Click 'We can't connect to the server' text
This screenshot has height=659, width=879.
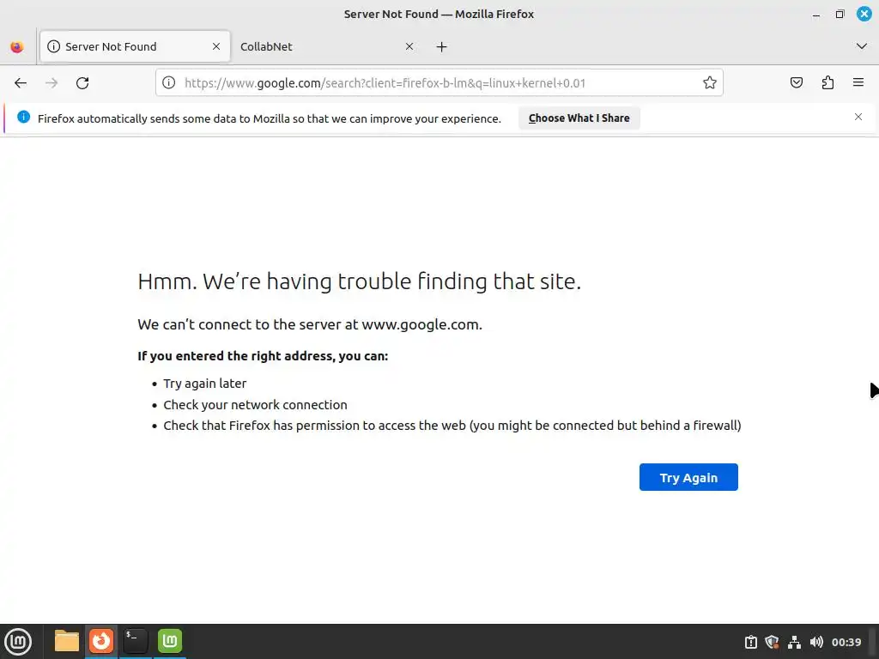(x=310, y=324)
